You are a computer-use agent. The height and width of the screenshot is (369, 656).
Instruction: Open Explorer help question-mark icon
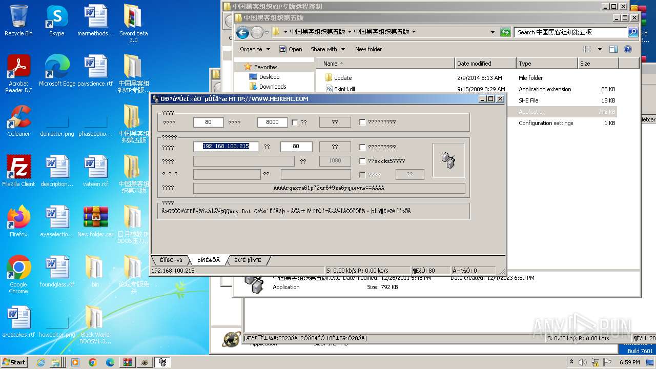[628, 49]
